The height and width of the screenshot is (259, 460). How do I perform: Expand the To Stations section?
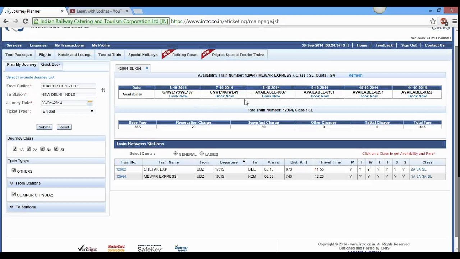click(56, 207)
